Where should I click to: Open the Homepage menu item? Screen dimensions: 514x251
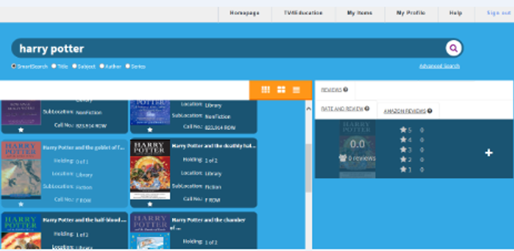245,13
